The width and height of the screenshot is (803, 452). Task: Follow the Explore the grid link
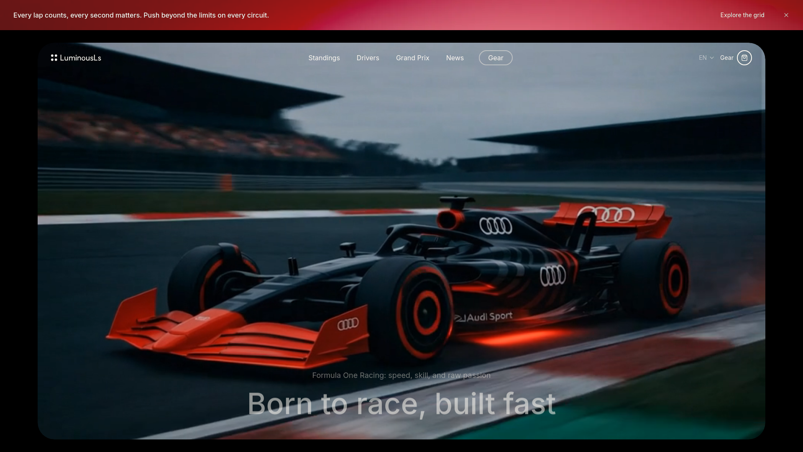pos(742,15)
